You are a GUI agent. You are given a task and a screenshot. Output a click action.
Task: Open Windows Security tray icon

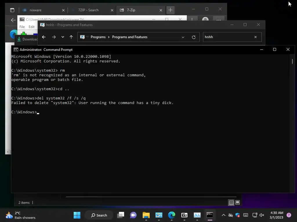point(238,215)
